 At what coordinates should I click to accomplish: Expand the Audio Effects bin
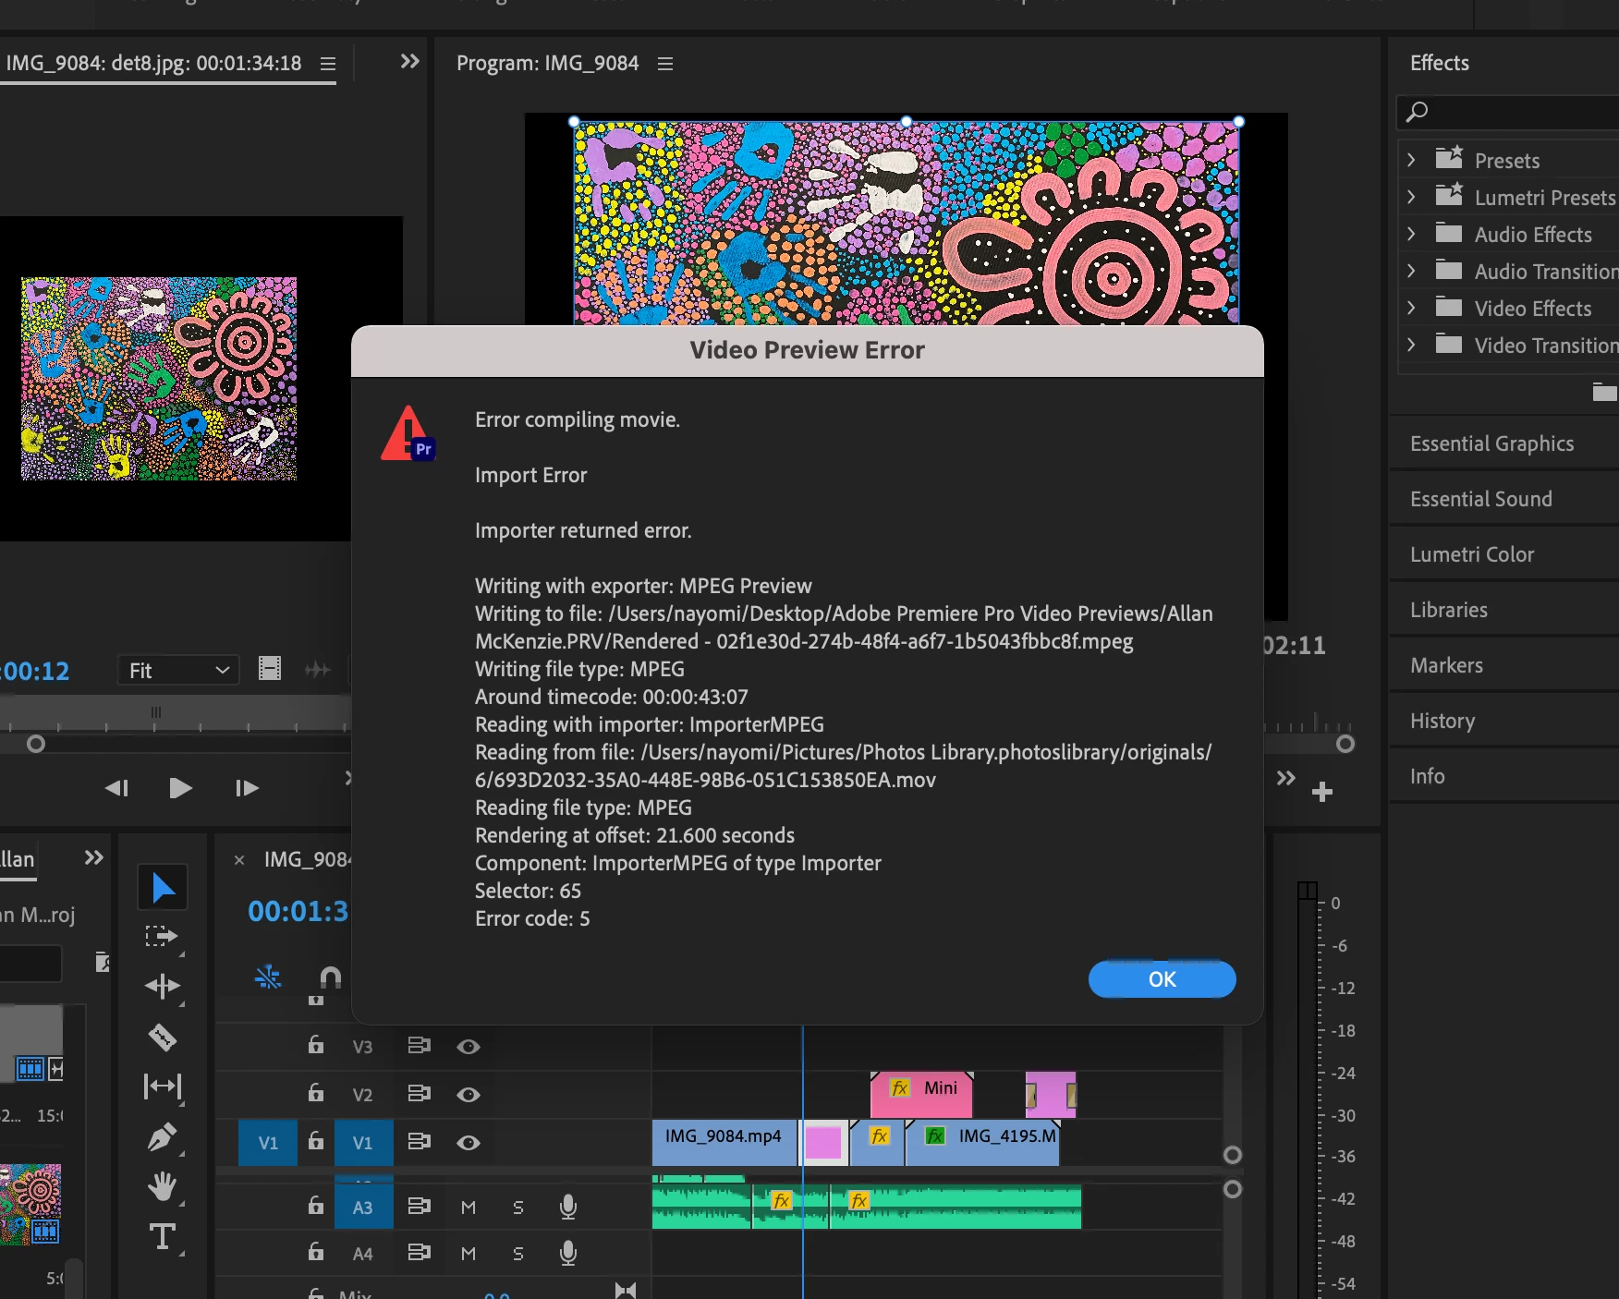(x=1411, y=234)
